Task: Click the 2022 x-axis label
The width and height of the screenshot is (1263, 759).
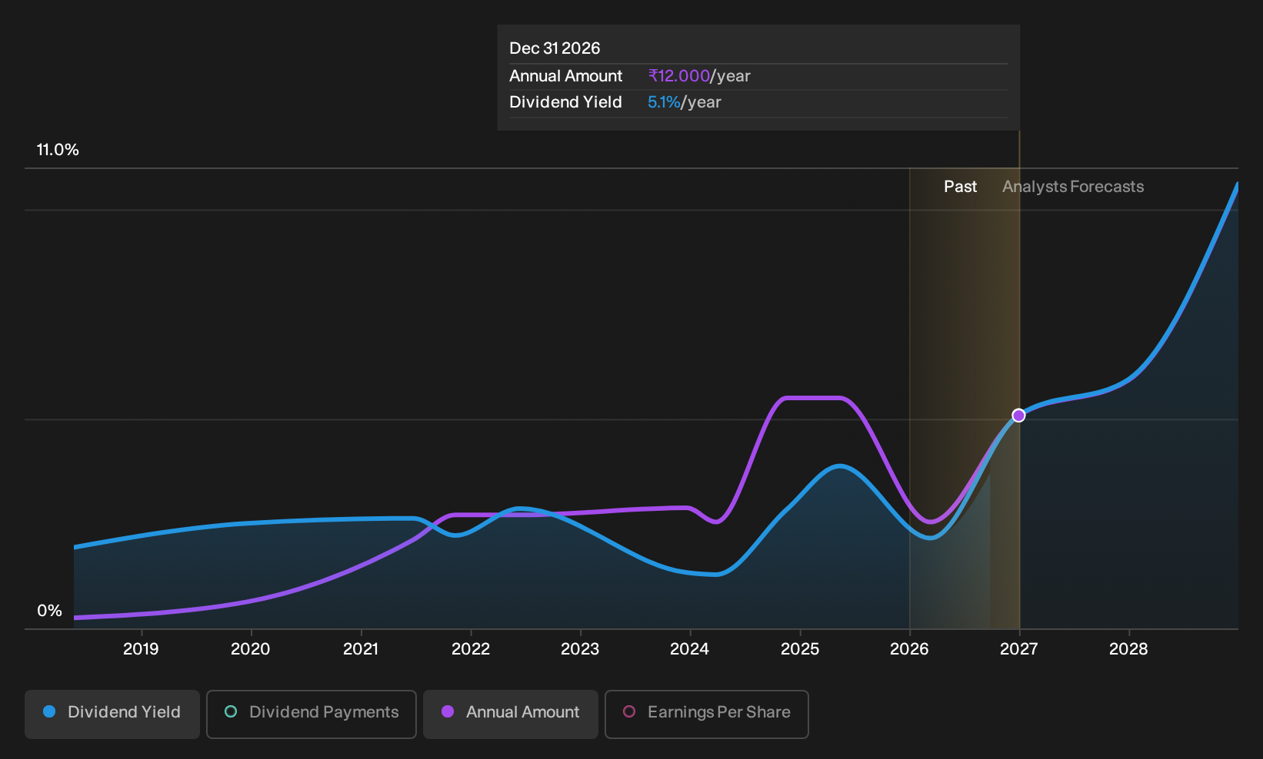Action: (471, 649)
